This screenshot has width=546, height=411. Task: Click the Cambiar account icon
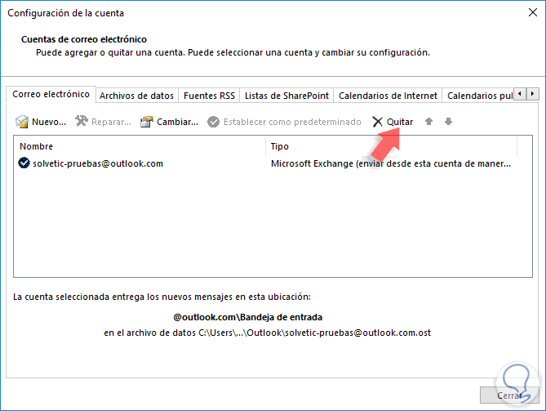pos(147,122)
